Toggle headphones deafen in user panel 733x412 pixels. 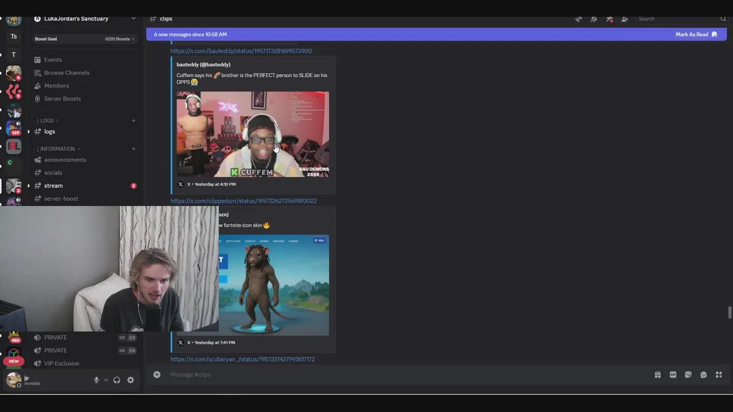(x=117, y=380)
